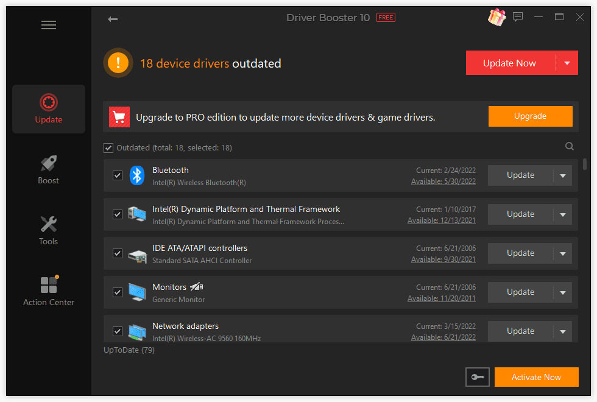This screenshot has width=597, height=402.
Task: Click the driver list scrollbar thumb
Action: [585, 164]
